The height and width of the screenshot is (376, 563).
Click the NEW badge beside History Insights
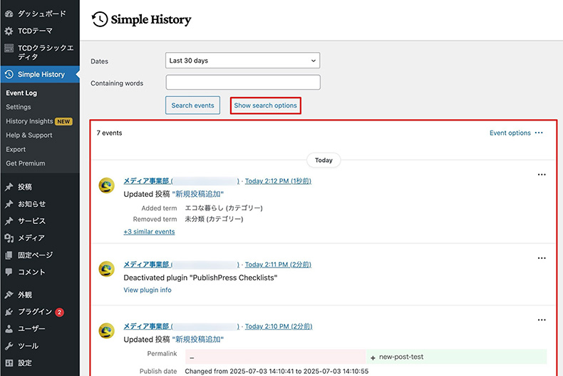tap(63, 121)
